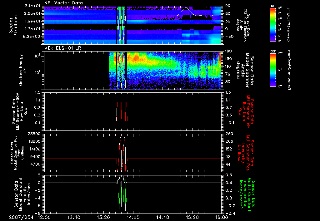Image resolution: width=320 pixels, height=221 pixels.
Task: Click the 90 degree elevation tick
Action: [x=227, y=6]
